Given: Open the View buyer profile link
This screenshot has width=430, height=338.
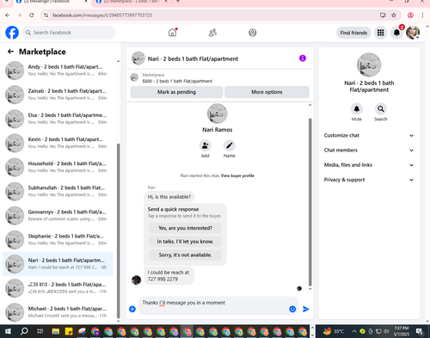Looking at the screenshot, I should (x=237, y=175).
